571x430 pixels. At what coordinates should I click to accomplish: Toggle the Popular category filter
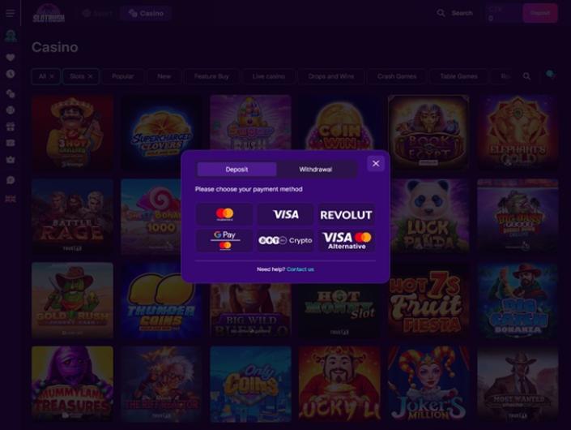pos(123,76)
